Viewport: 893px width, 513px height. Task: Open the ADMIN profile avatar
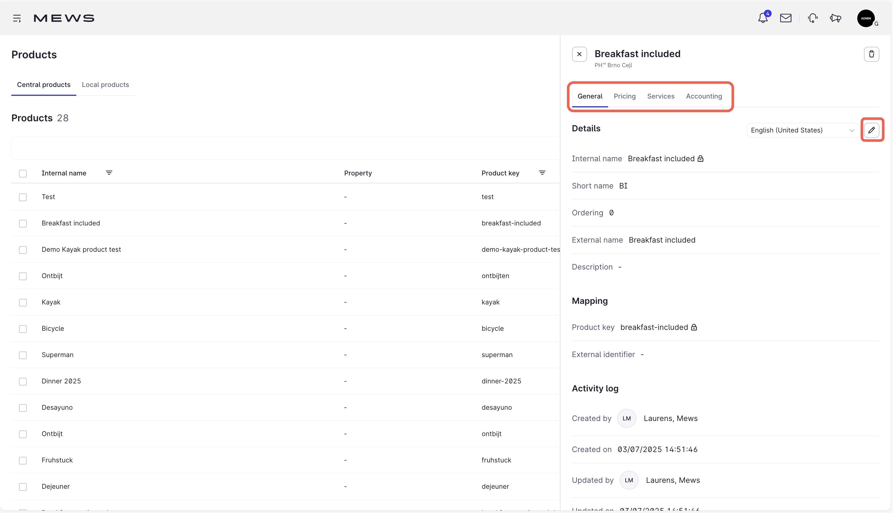click(866, 18)
